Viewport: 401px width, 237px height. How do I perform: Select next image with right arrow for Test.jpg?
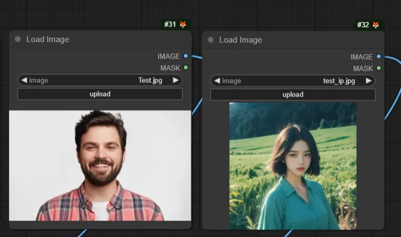(176, 80)
